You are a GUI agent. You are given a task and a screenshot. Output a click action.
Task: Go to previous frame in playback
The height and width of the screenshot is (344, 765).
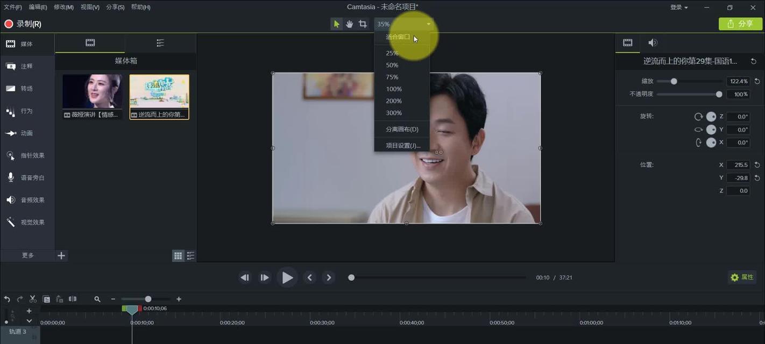[245, 277]
